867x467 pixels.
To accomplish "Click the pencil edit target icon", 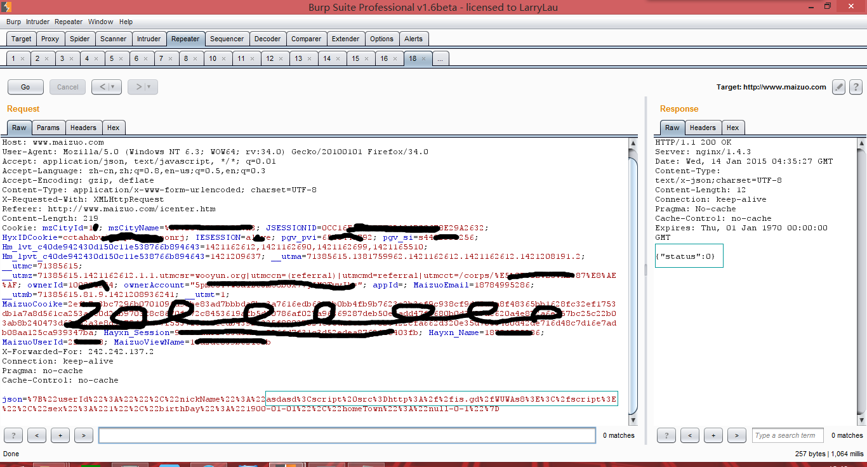I will (838, 87).
